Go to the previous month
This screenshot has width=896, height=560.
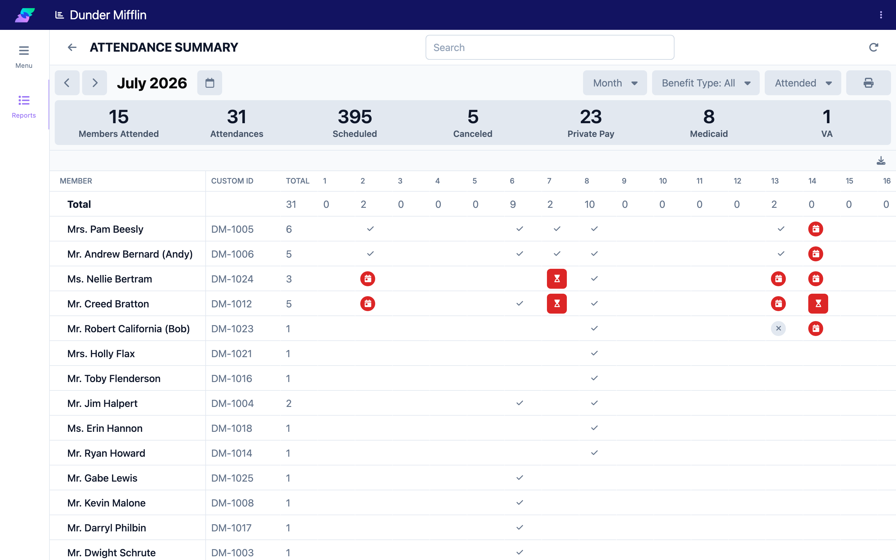67,82
